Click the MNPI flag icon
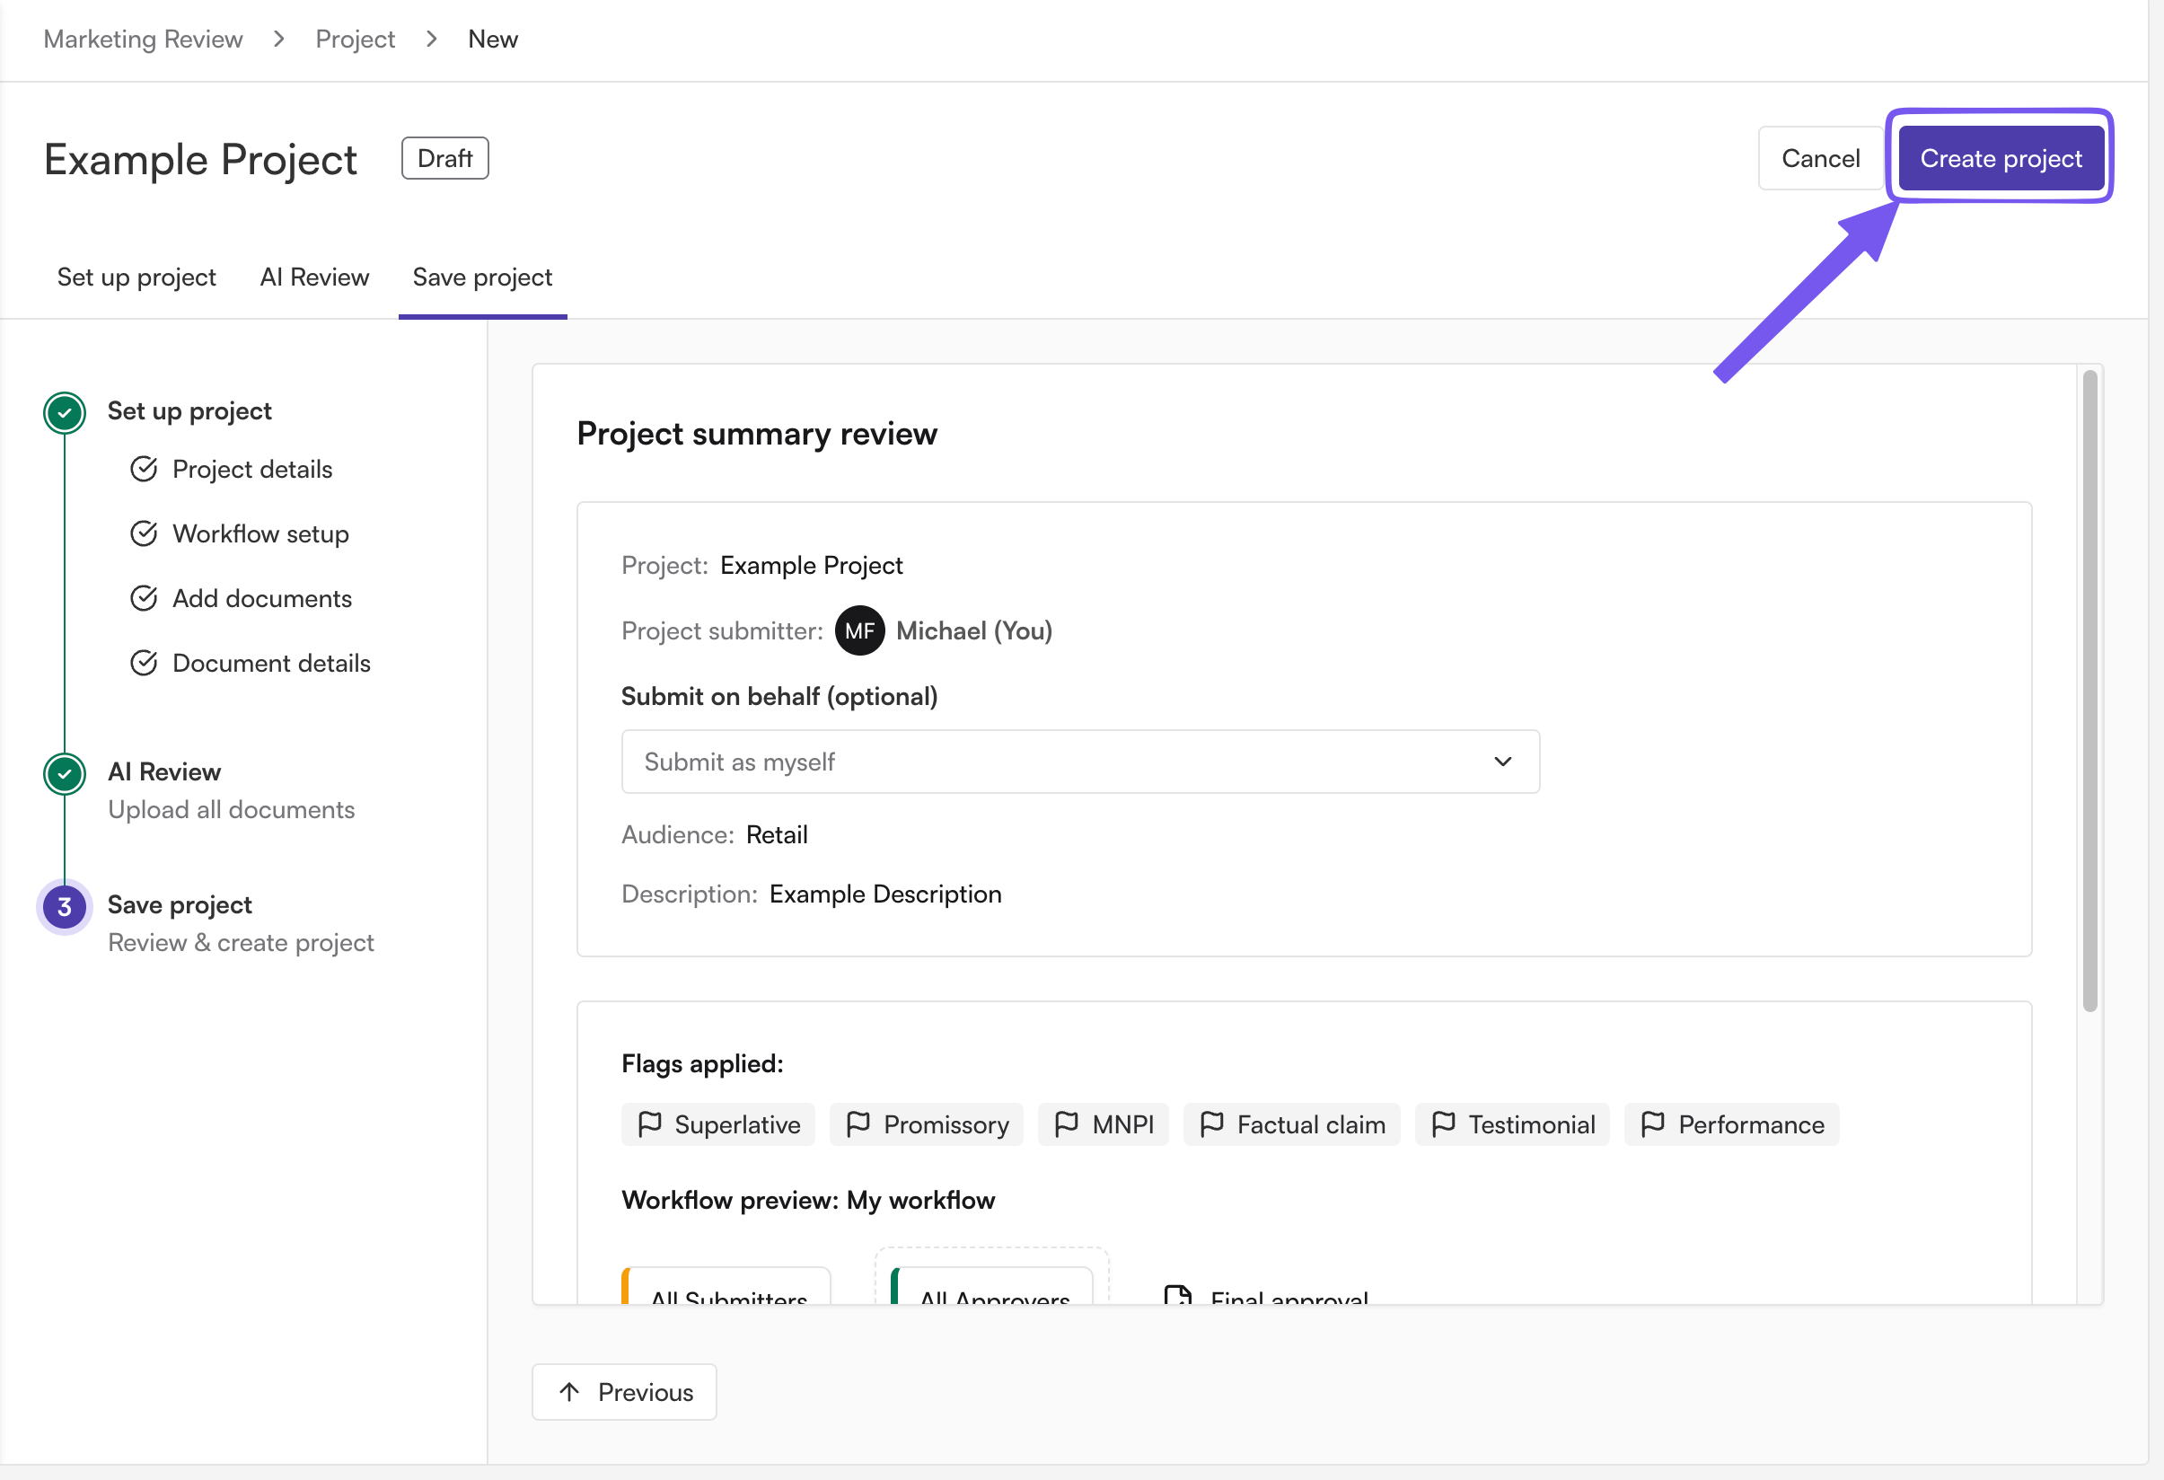The width and height of the screenshot is (2164, 1480). point(1067,1124)
